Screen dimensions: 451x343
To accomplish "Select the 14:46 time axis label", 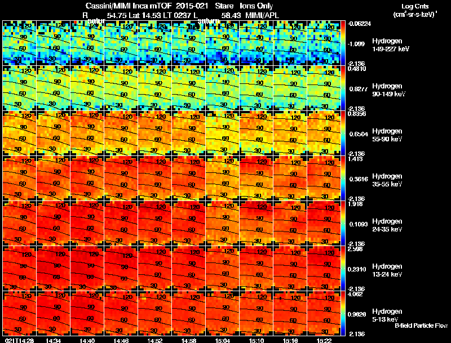I will click(121, 340).
